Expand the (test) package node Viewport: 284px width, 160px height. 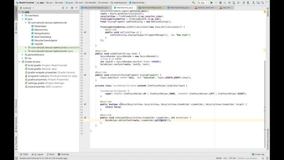pyautogui.click(x=26, y=51)
